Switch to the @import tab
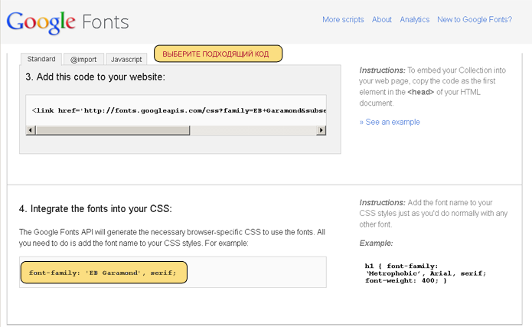532x327 pixels. 83,60
